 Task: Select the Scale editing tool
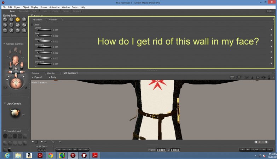click(x=5, y=25)
